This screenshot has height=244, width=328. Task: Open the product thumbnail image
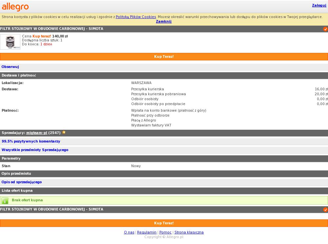[x=10, y=42]
